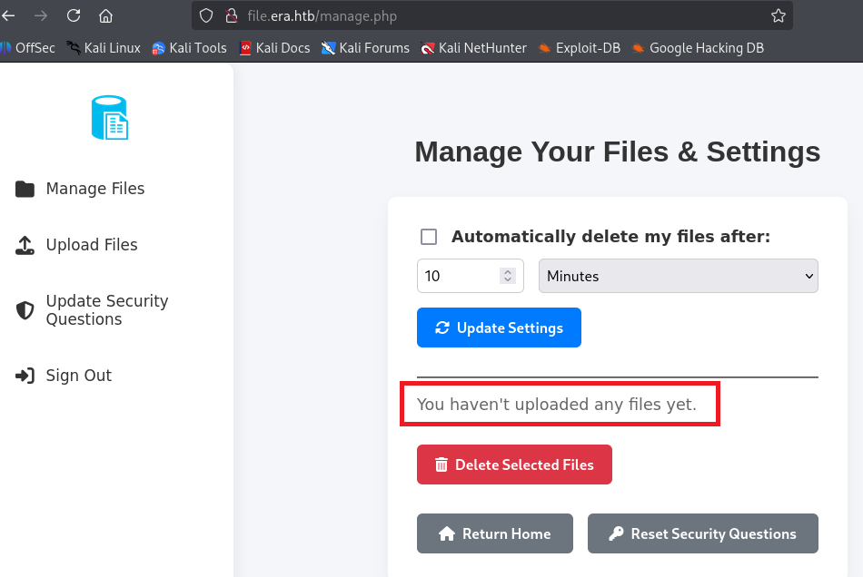Screen dimensions: 863x577
Task: Click the upload icon beside Upload Files
Action: click(25, 245)
